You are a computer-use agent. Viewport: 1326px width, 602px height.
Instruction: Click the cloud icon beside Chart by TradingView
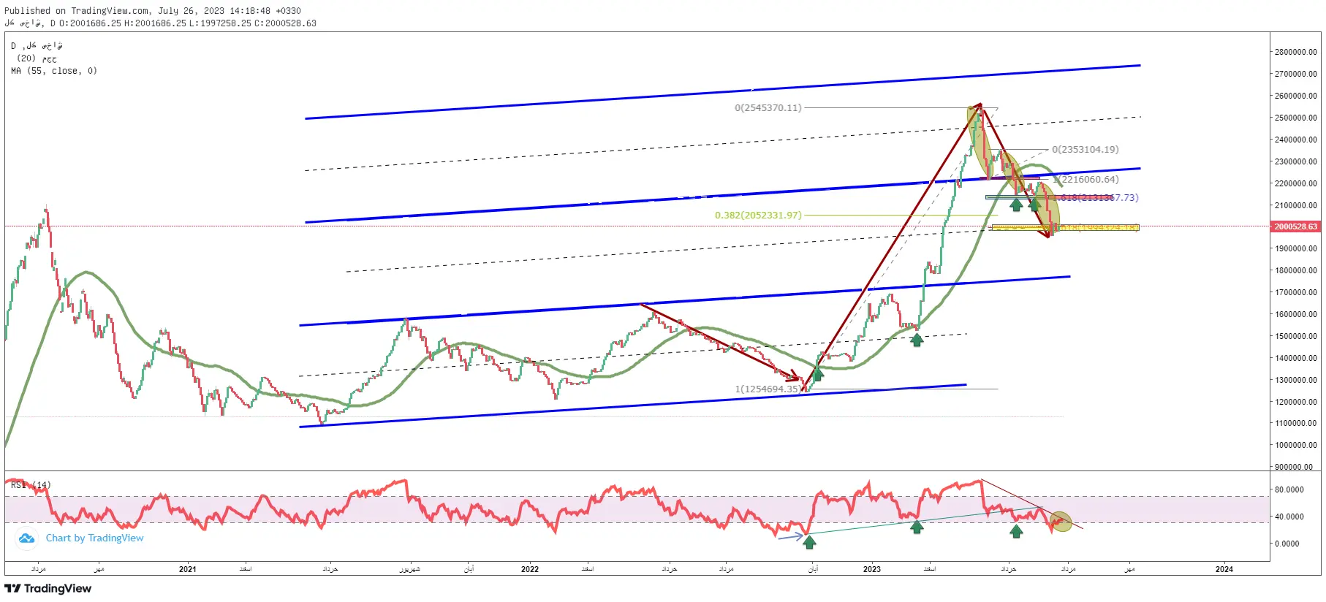click(x=27, y=538)
